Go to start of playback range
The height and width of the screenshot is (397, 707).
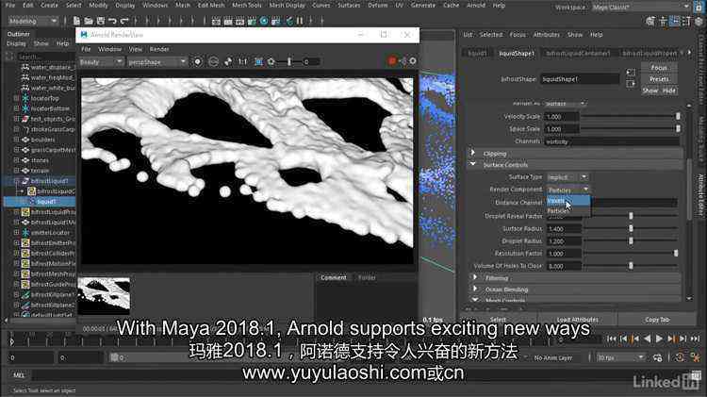pyautogui.click(x=612, y=339)
